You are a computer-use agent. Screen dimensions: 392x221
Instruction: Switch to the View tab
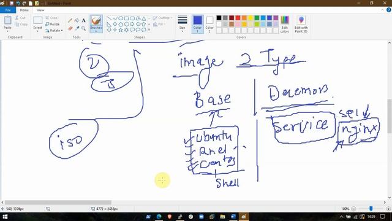point(40,10)
